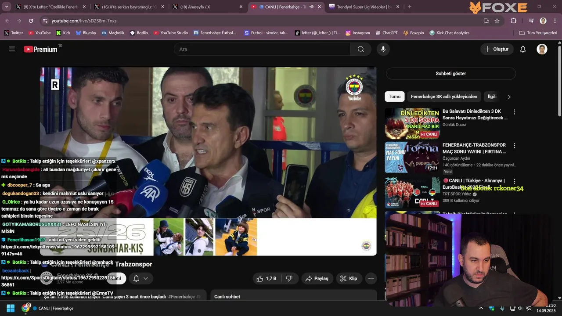This screenshot has height=316, width=562.
Task: Open YouTube Studio bookmark
Action: (x=171, y=33)
